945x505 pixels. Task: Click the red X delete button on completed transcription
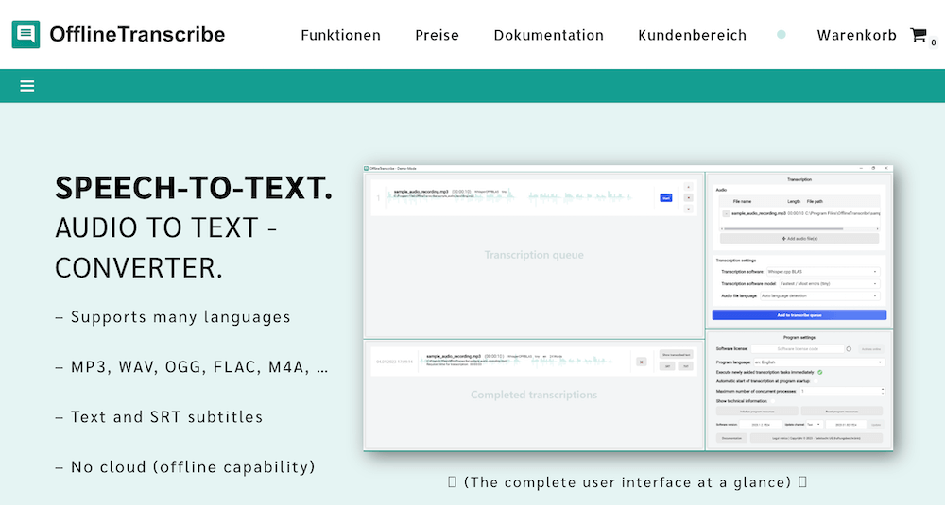[x=642, y=362]
